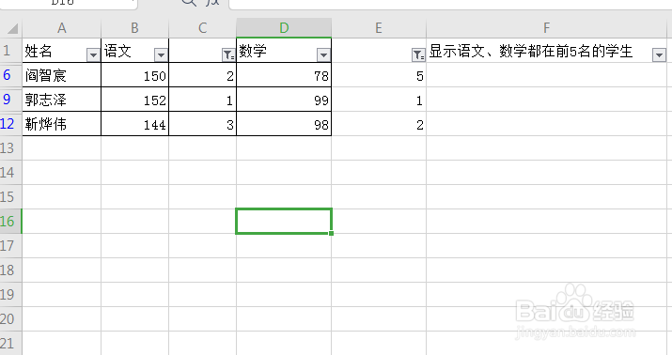Click rank value 5 in column E

pos(379,75)
